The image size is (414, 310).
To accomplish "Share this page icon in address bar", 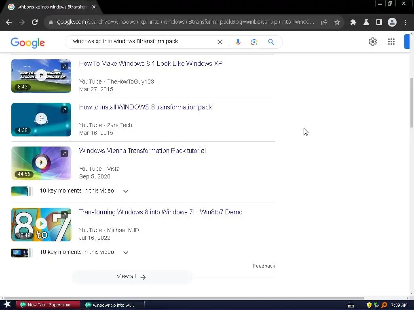I will click(x=324, y=23).
